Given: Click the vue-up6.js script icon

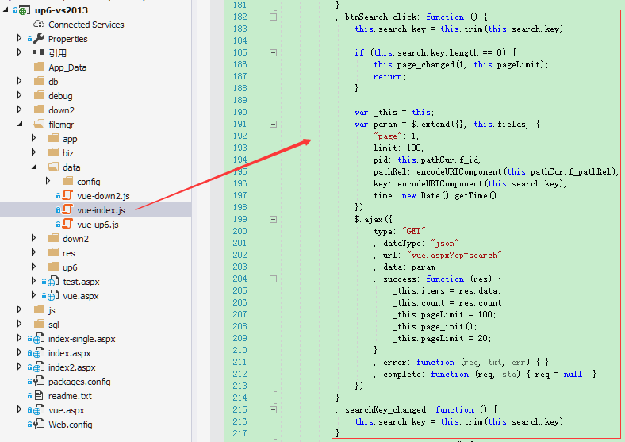Looking at the screenshot, I should click(x=67, y=225).
